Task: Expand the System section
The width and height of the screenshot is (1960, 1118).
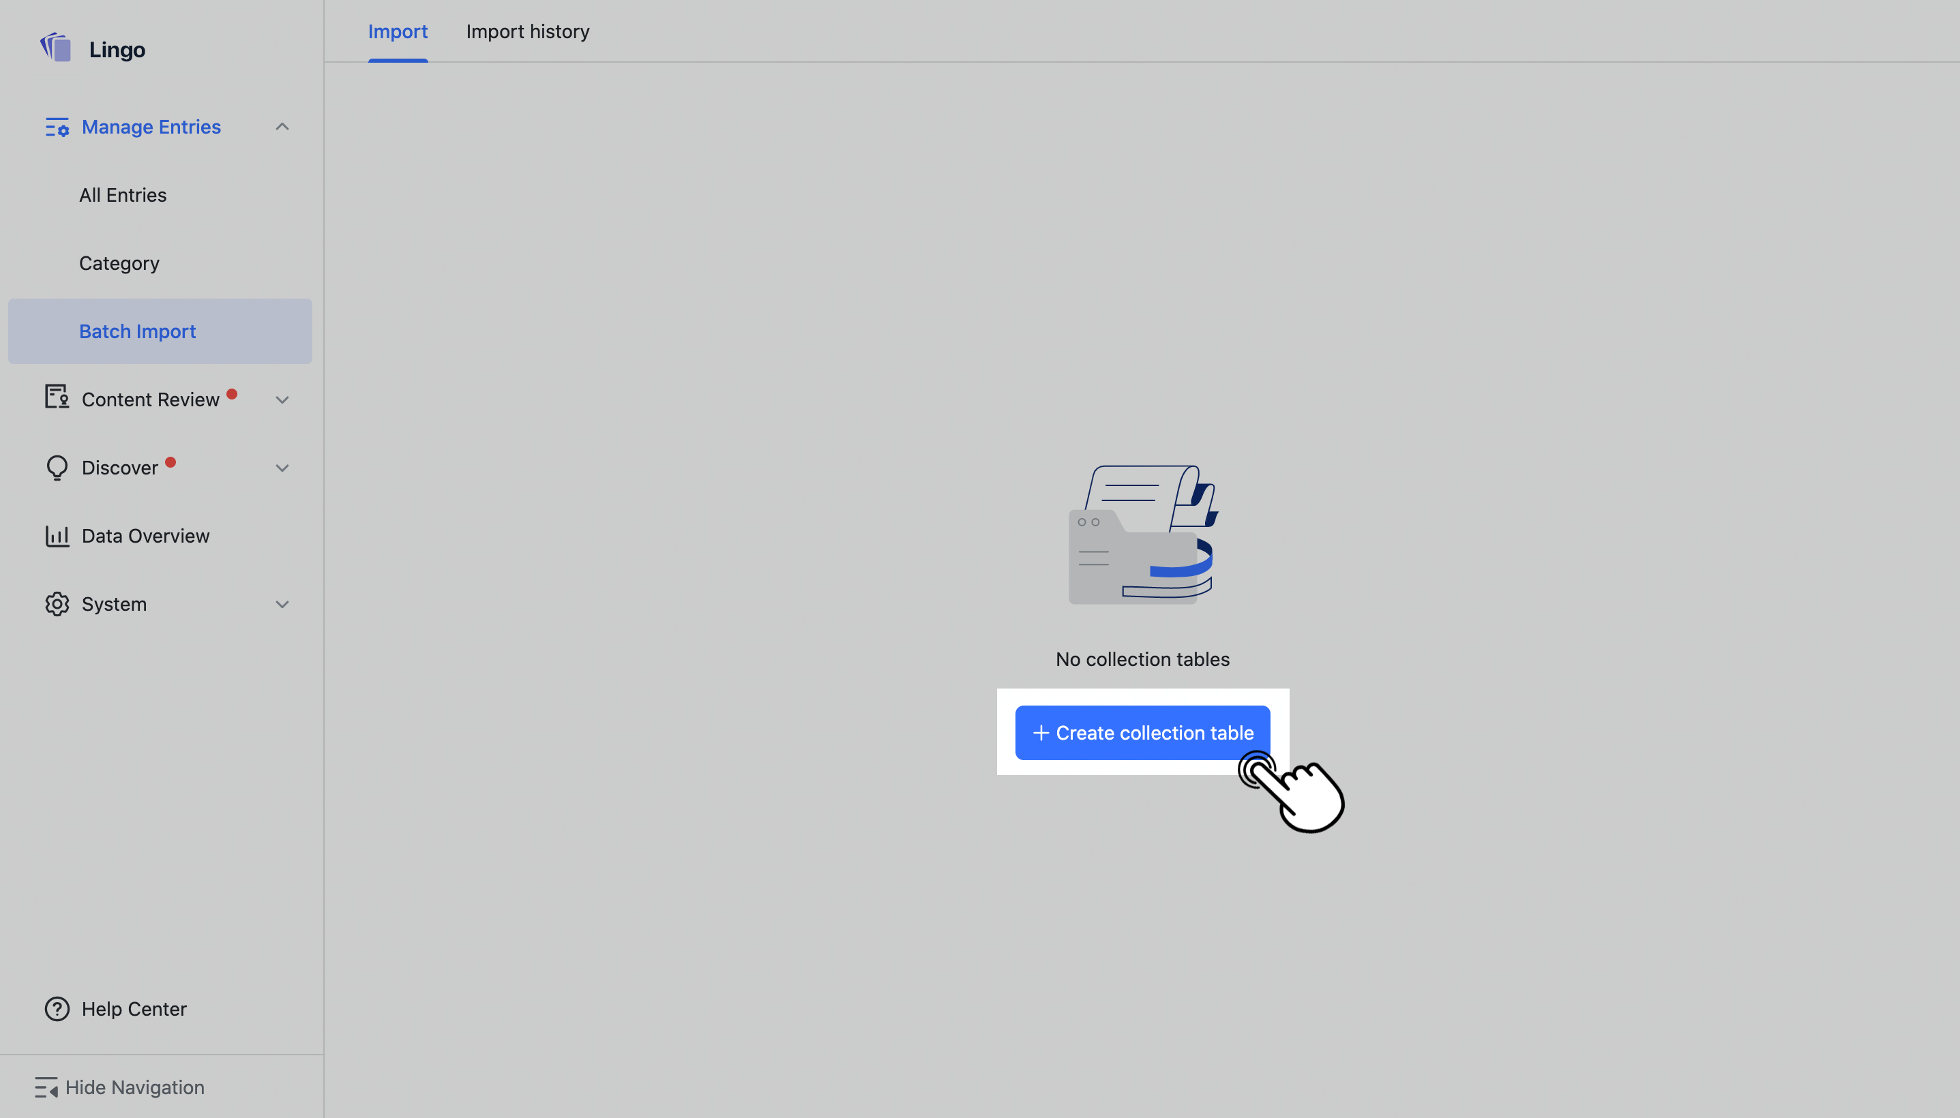Action: pos(281,604)
